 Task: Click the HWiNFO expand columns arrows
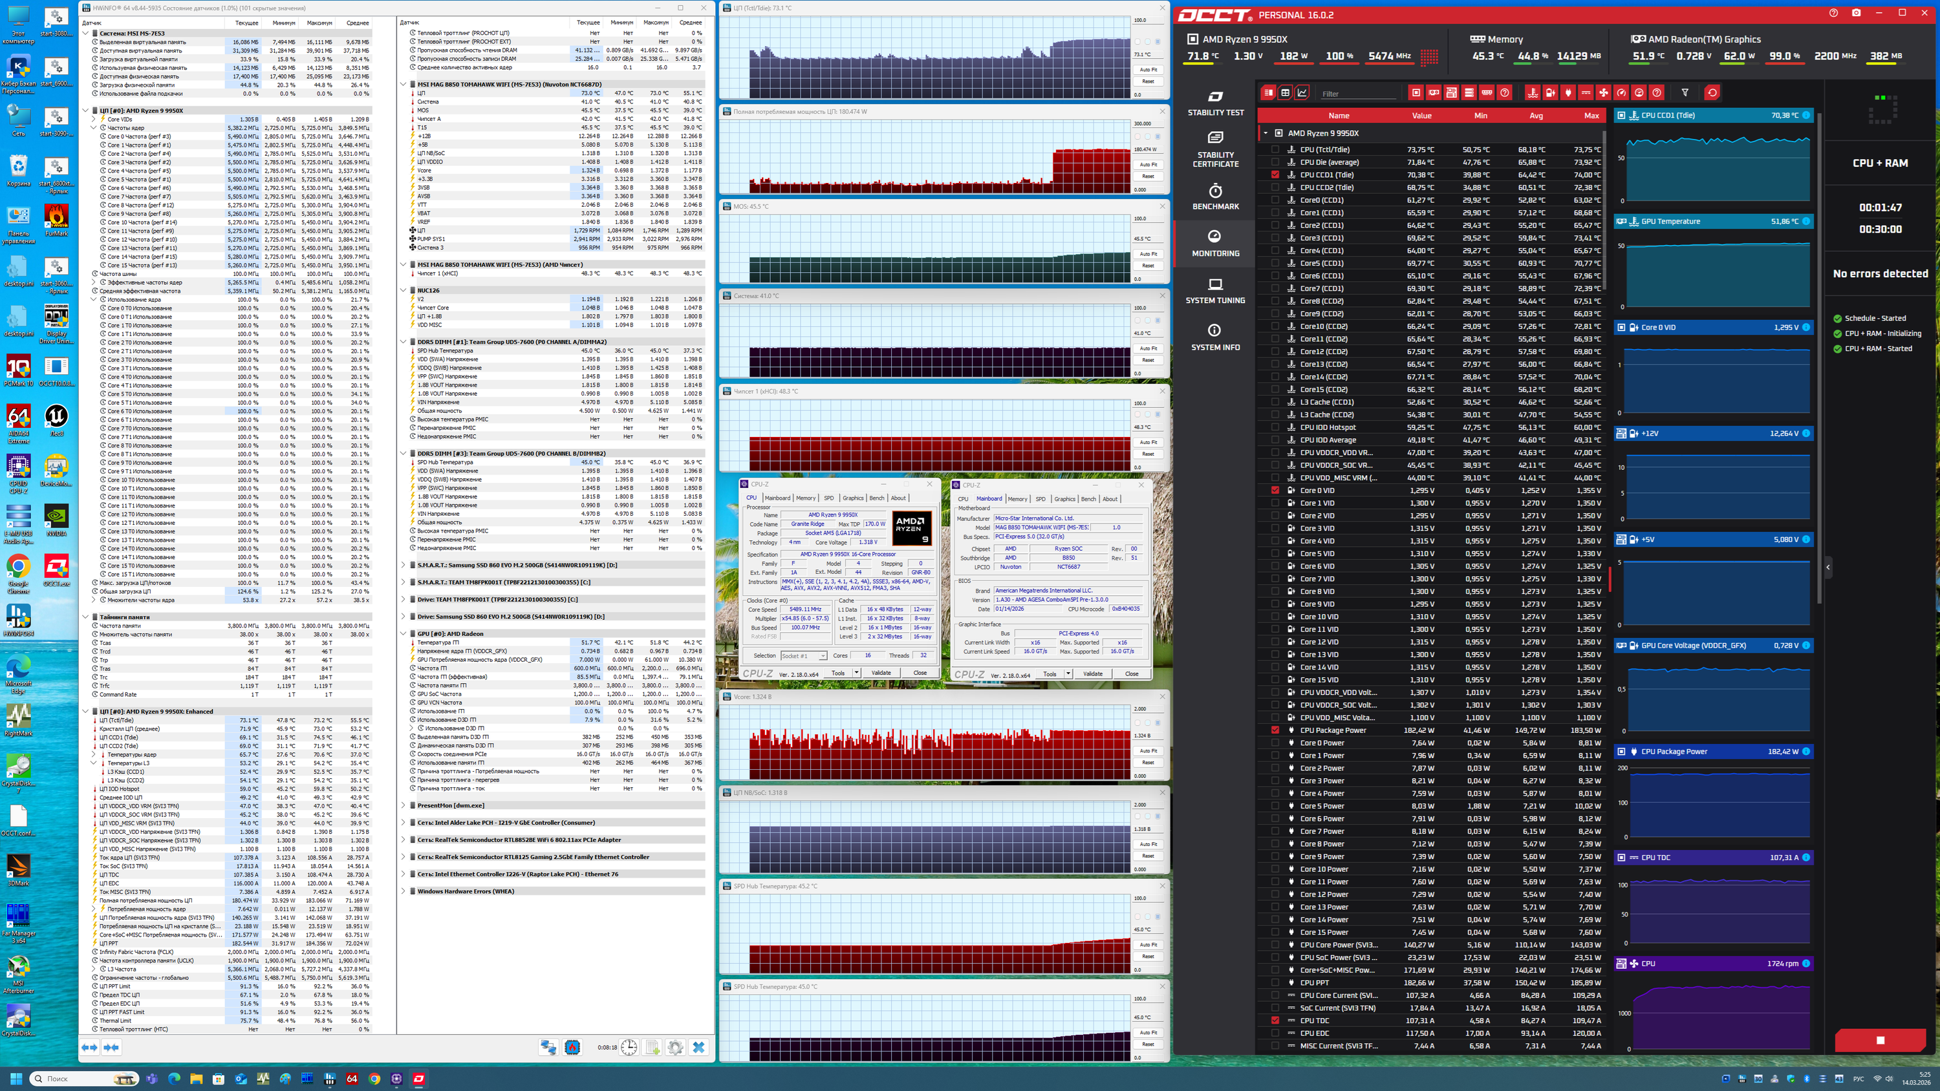click(90, 1047)
